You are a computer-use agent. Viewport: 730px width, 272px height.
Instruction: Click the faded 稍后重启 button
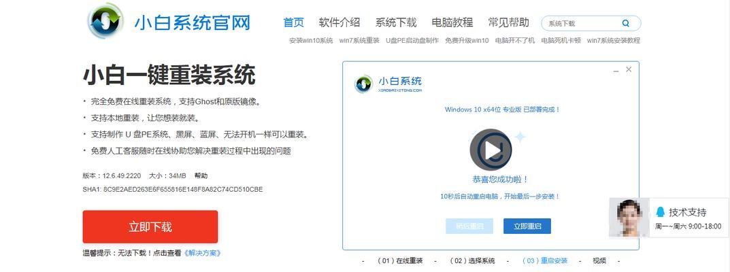(x=469, y=226)
